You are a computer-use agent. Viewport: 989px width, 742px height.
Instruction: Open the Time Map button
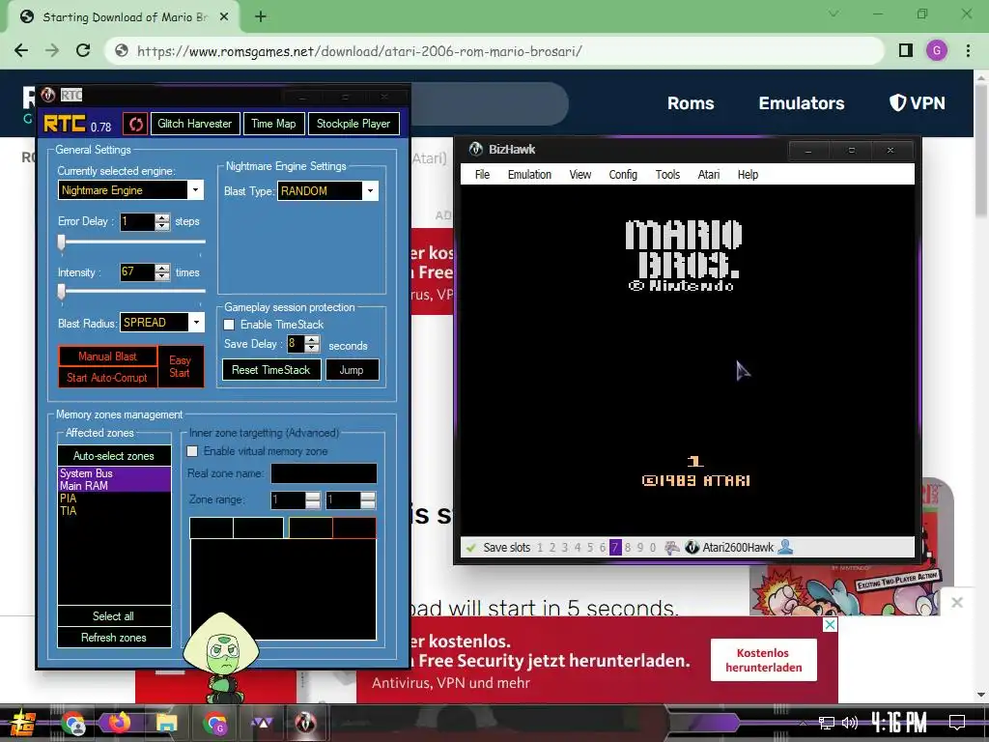tap(273, 124)
